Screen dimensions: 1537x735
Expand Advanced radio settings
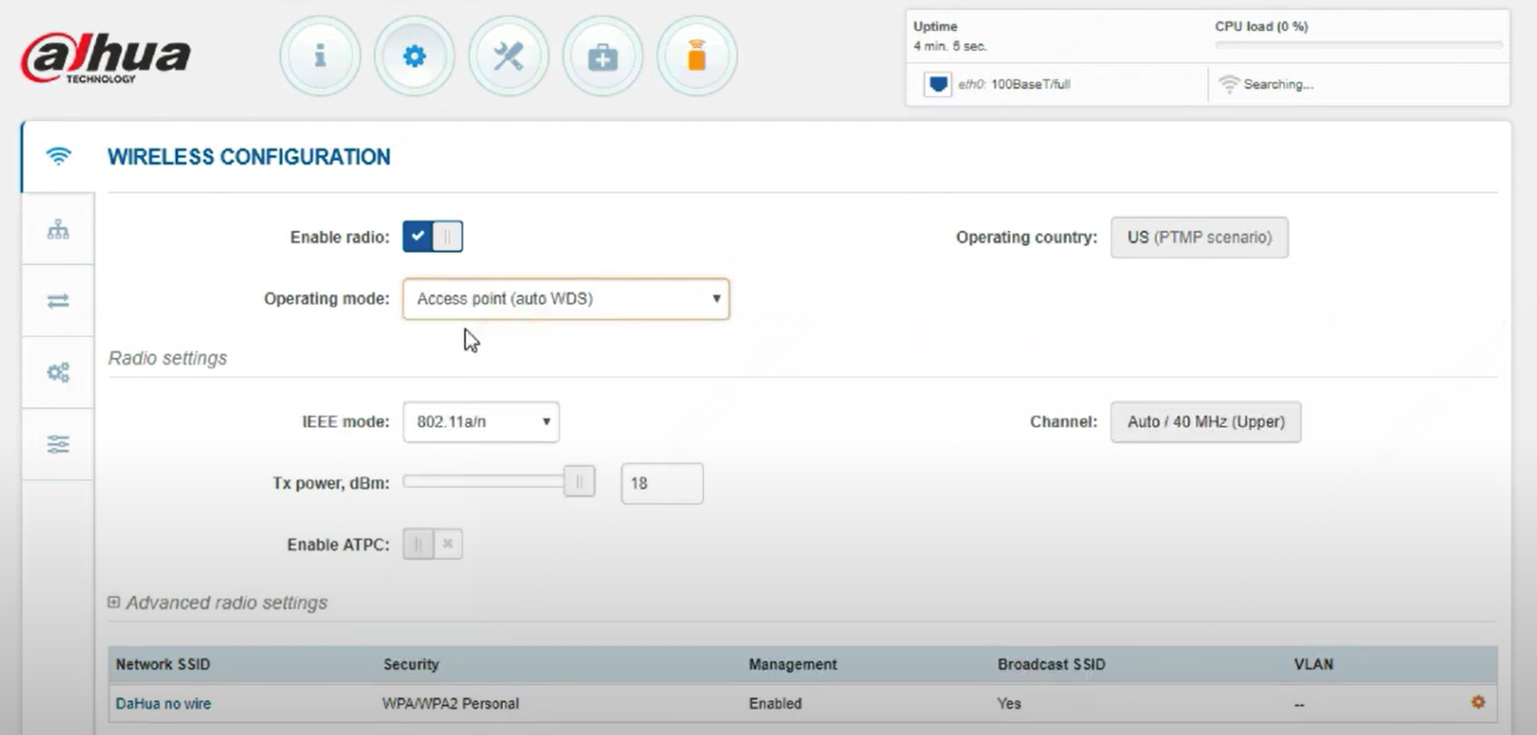click(x=218, y=602)
